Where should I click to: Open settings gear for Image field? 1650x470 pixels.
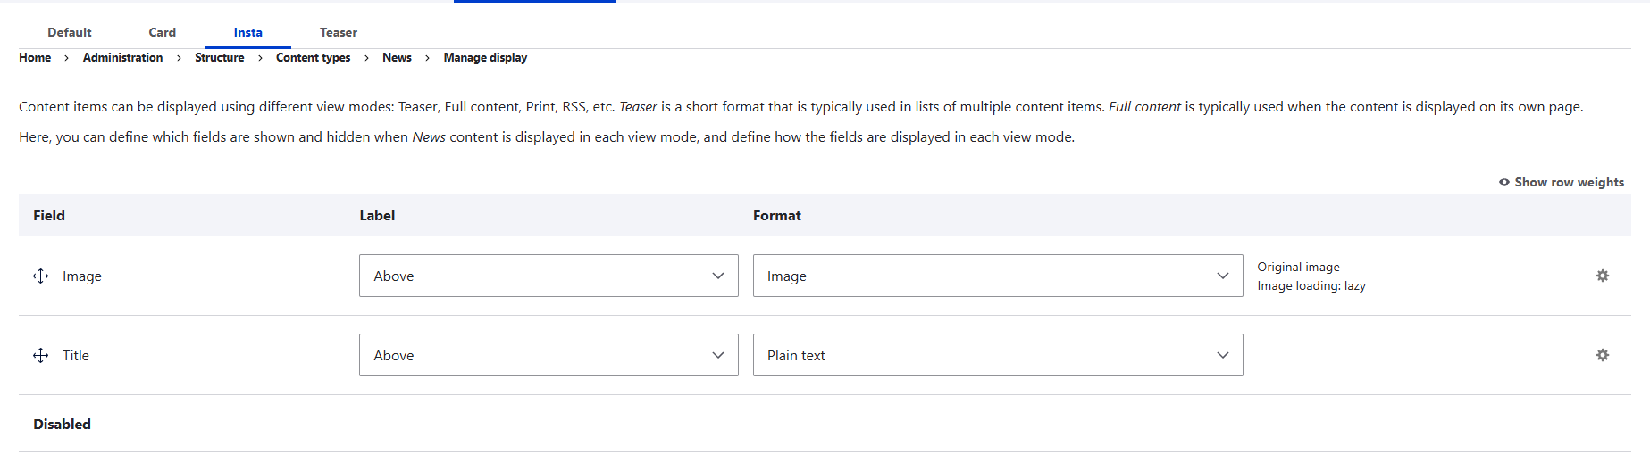click(1602, 276)
